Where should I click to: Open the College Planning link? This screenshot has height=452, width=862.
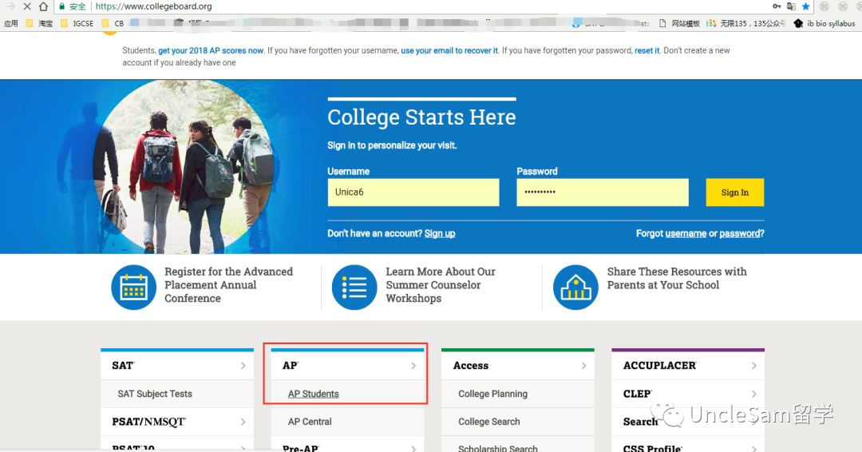click(x=493, y=394)
